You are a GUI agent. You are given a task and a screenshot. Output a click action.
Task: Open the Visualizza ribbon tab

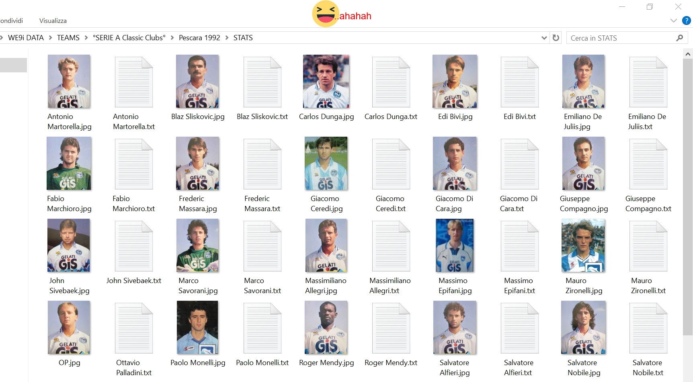coord(53,21)
